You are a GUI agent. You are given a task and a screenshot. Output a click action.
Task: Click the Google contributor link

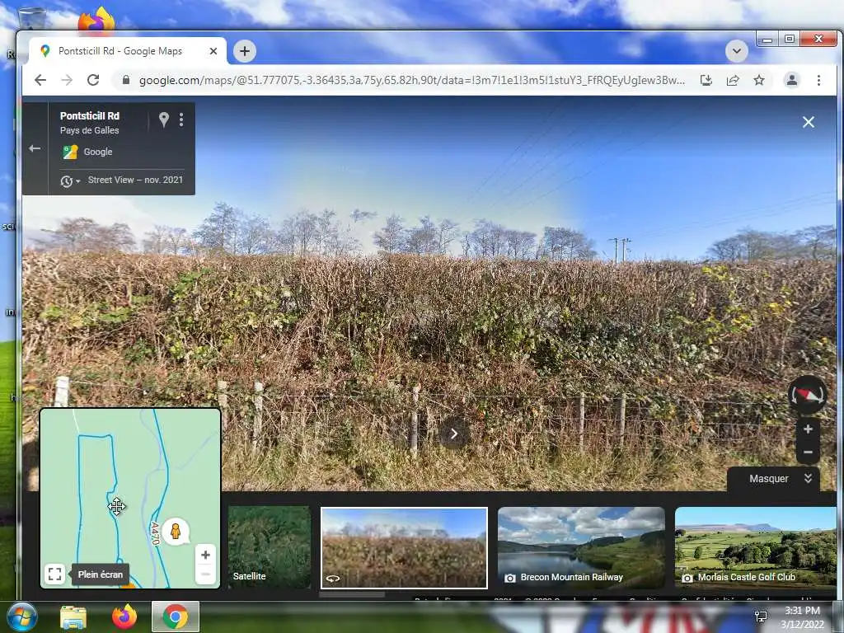tap(98, 152)
